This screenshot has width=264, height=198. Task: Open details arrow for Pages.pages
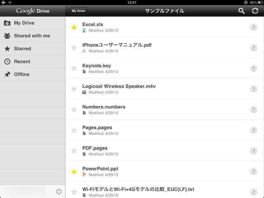(253, 130)
